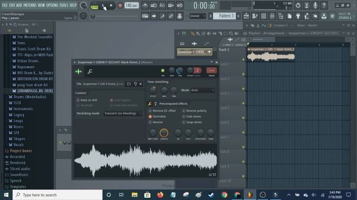This screenshot has height=200, width=357.
Task: Toggle the Normalize option
Action: pos(157,116)
